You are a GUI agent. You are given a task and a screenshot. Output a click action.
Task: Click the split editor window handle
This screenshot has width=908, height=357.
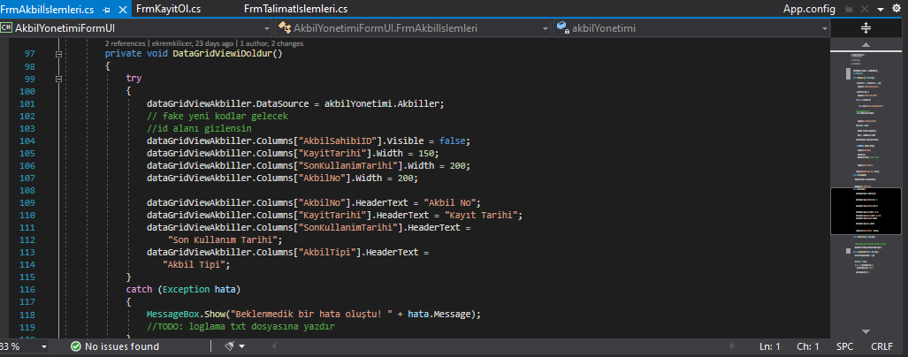[866, 27]
